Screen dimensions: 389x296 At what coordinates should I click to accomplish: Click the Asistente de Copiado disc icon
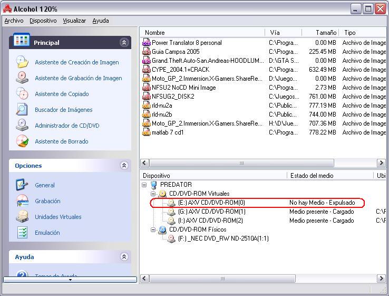coord(22,93)
